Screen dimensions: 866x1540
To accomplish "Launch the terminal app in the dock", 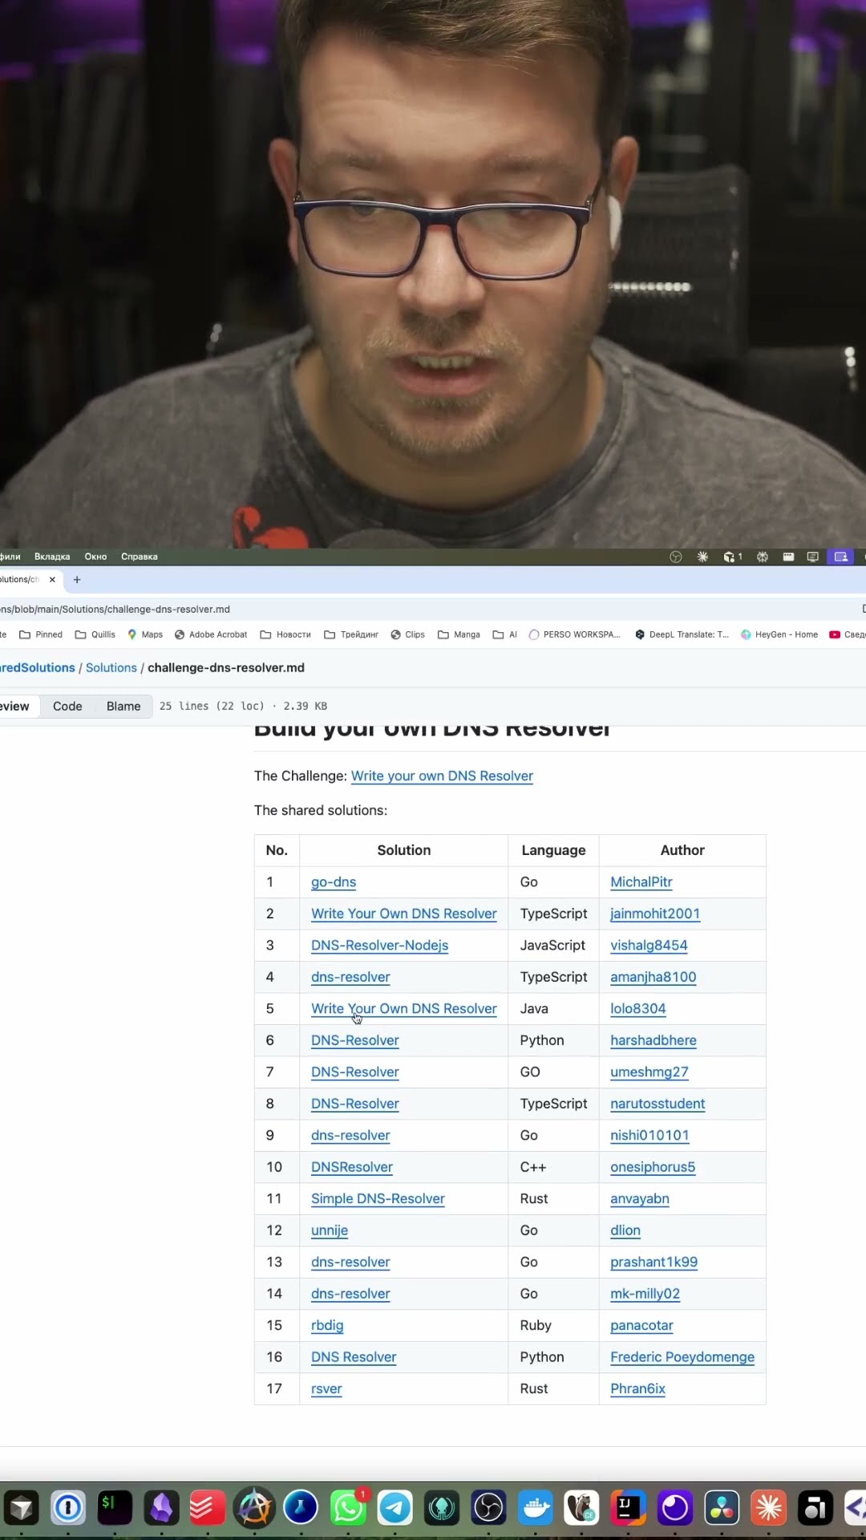I will [115, 1508].
